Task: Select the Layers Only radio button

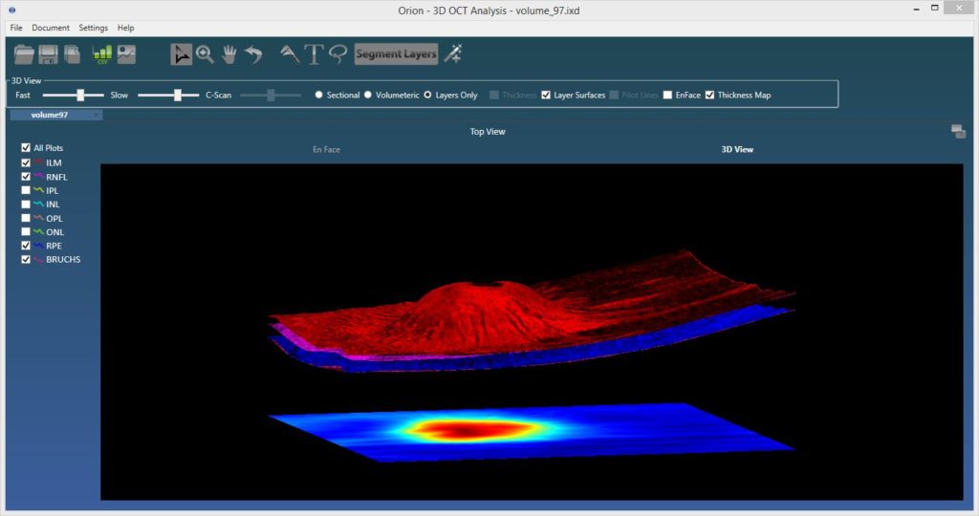Action: pyautogui.click(x=427, y=95)
